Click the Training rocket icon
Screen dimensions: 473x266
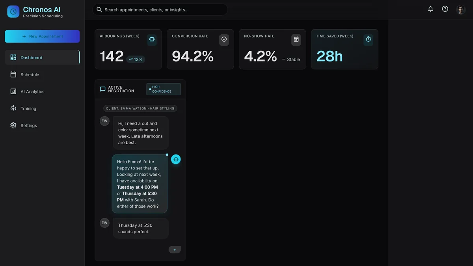pos(13,108)
